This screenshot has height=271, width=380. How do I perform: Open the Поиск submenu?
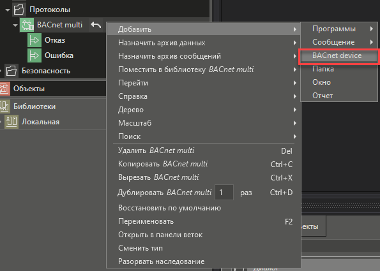coord(204,136)
